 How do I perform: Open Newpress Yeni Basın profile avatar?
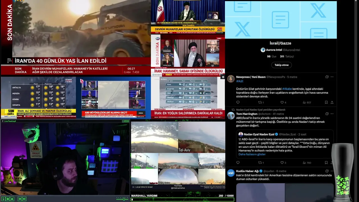(231, 79)
